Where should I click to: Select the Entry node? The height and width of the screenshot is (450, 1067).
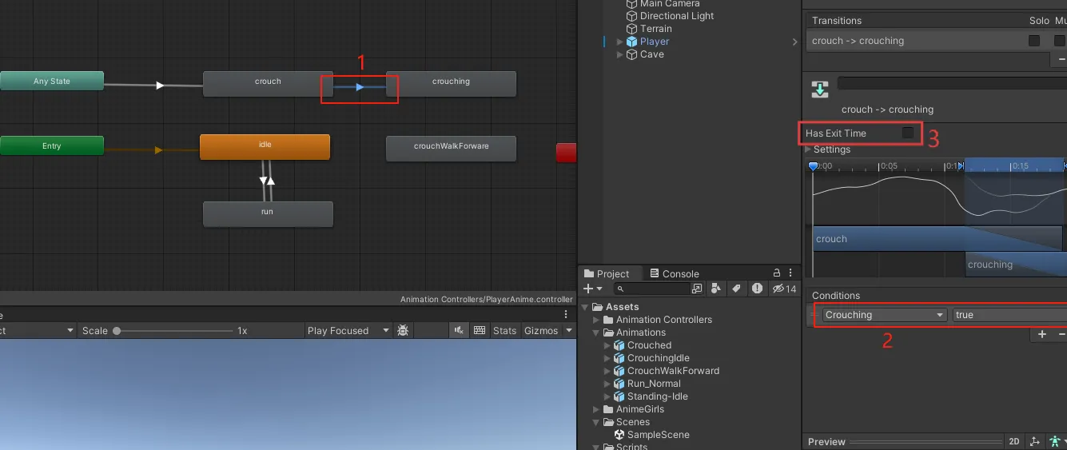point(52,145)
